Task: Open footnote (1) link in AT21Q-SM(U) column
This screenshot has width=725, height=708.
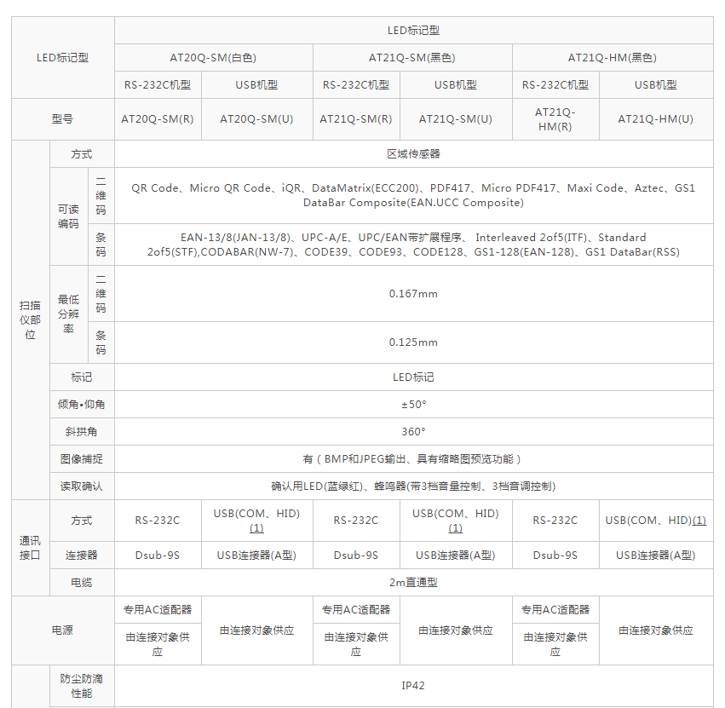Action: click(456, 528)
